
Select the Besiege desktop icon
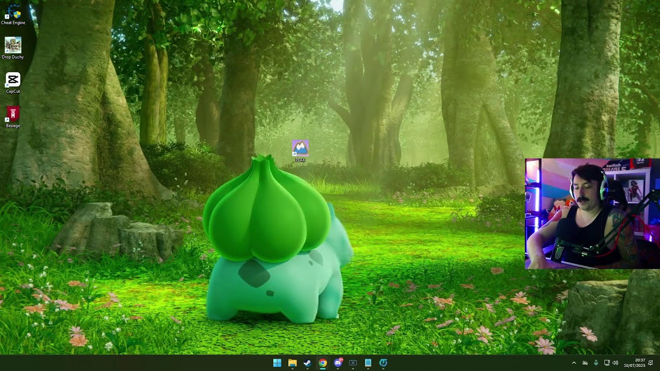[x=13, y=117]
